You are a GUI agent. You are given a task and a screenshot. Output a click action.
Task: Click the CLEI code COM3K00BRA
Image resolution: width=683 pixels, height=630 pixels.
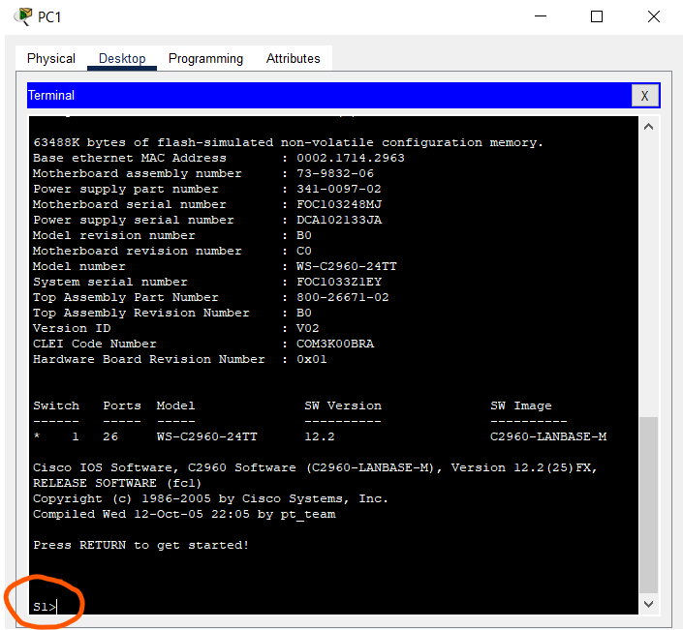pos(335,344)
